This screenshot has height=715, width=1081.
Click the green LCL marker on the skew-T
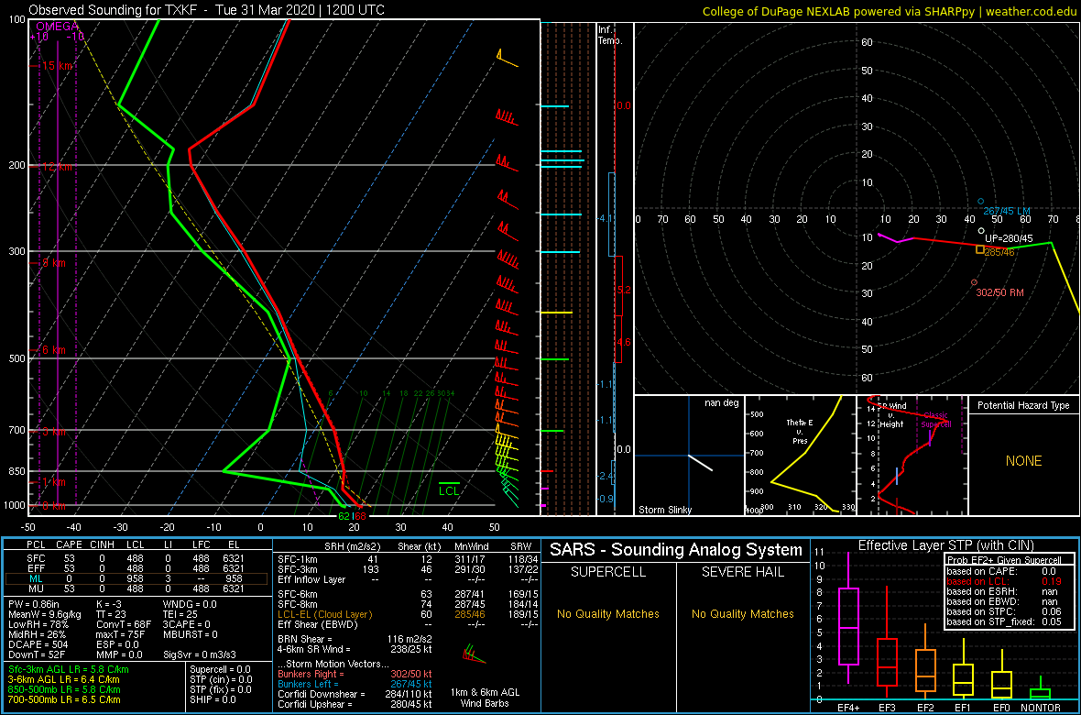coord(450,488)
